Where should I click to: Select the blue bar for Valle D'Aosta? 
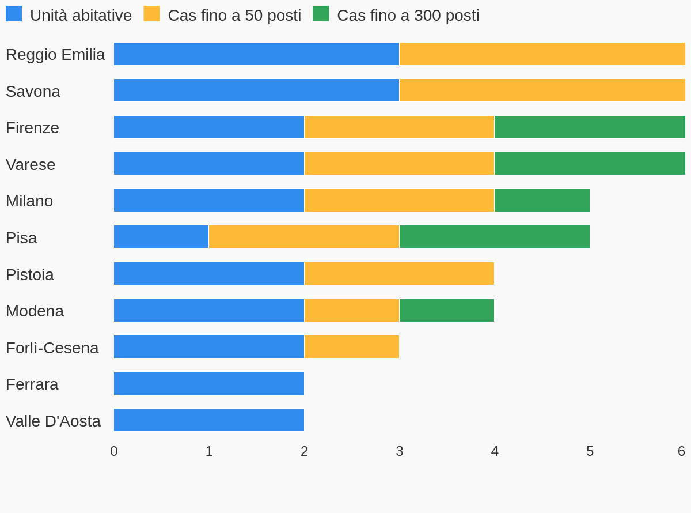click(x=209, y=420)
